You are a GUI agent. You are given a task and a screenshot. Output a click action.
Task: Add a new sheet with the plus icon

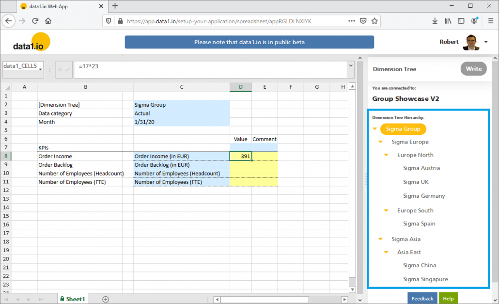106,299
